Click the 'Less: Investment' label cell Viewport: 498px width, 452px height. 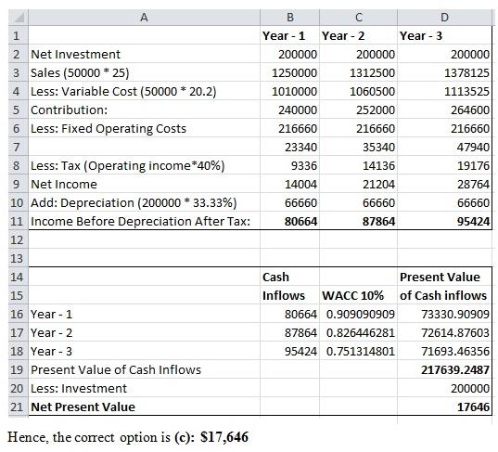144,388
